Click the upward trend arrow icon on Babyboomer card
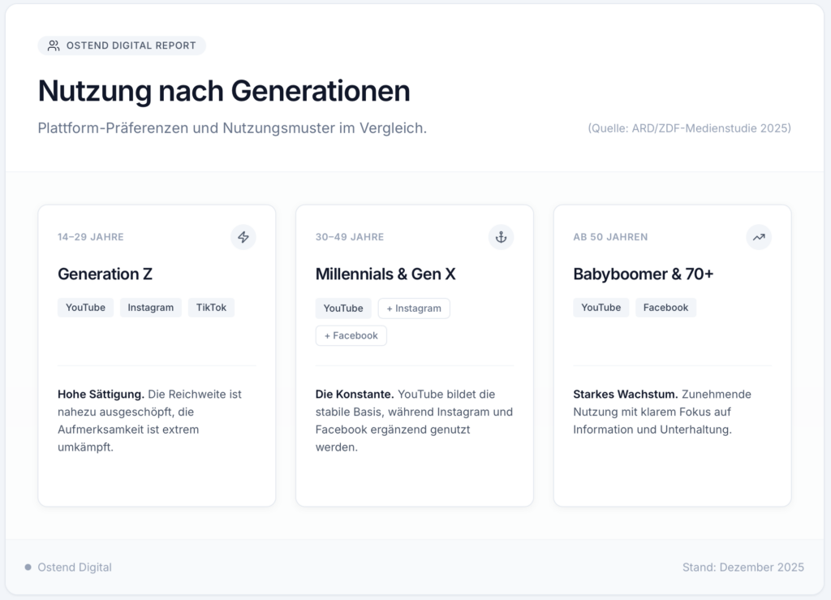The height and width of the screenshot is (600, 831). (x=758, y=237)
